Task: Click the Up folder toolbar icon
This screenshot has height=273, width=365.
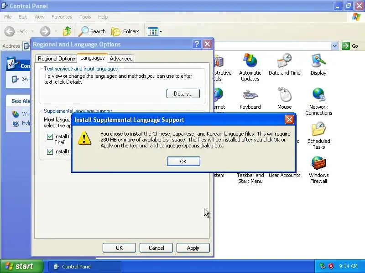Action: (67, 31)
